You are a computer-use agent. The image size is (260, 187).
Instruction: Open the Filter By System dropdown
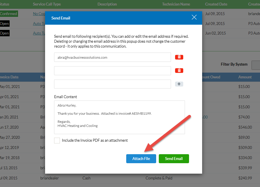255,65
